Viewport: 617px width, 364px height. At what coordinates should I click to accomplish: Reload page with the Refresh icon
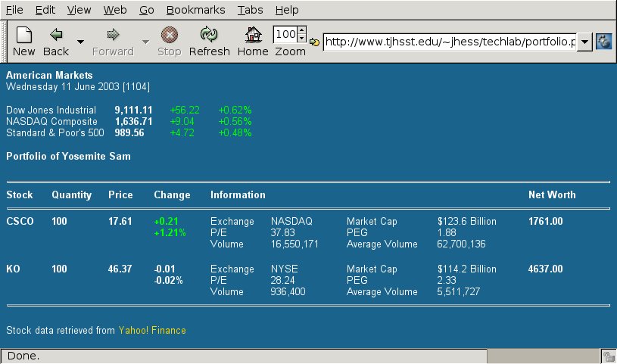click(x=209, y=35)
